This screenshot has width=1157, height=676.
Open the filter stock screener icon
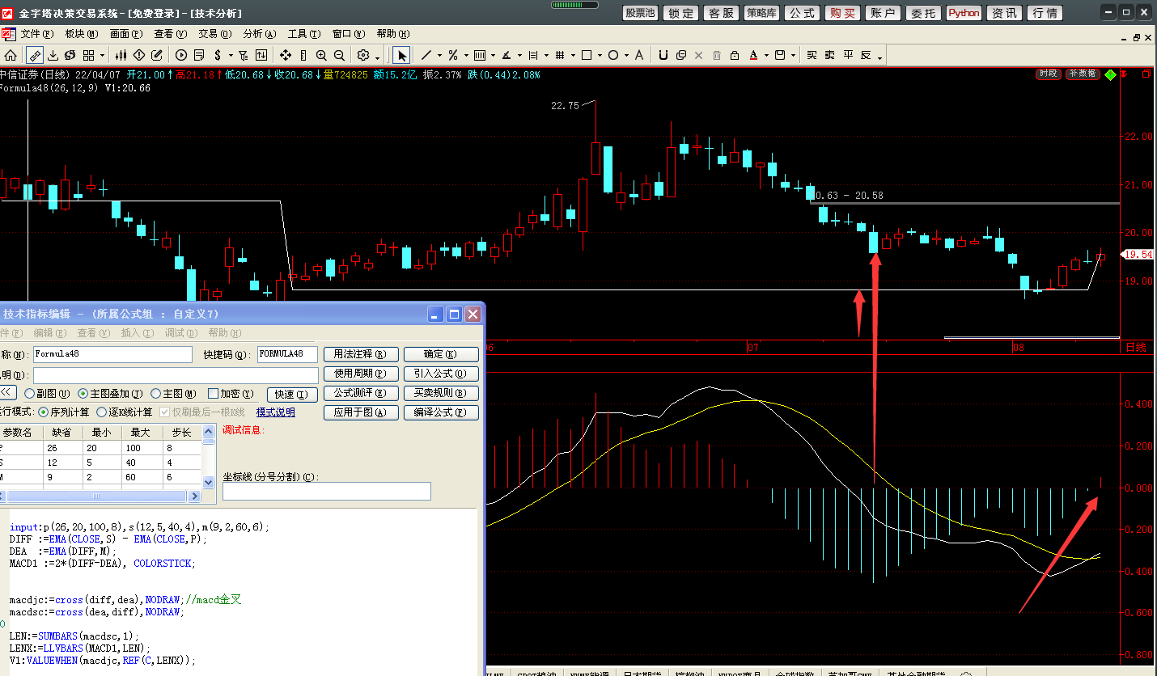(x=244, y=55)
